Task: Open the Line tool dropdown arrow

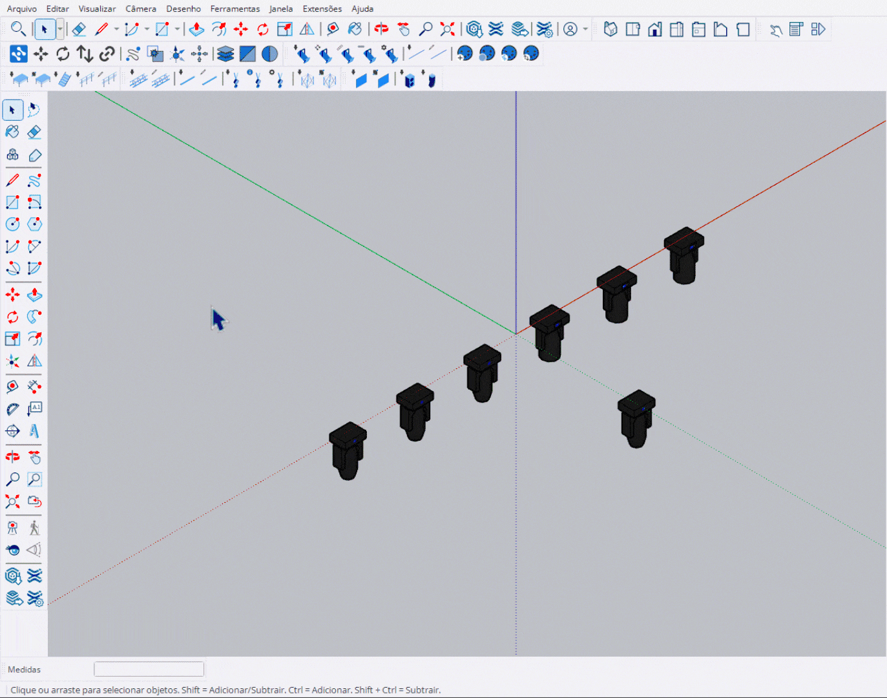Action: coord(116,29)
